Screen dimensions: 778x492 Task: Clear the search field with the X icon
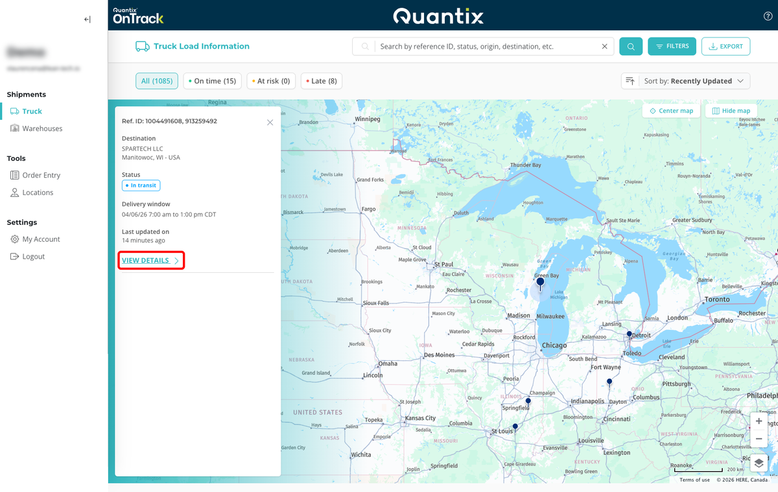pos(604,47)
